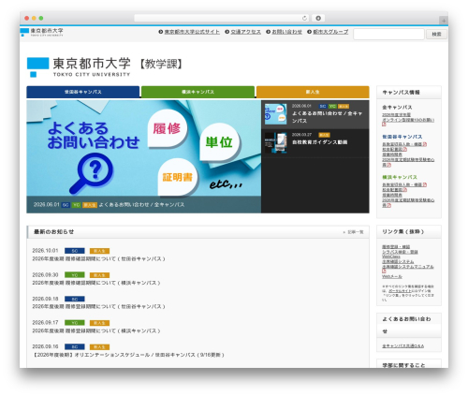Click the 検索 search button
468x396 pixels.
coord(436,34)
